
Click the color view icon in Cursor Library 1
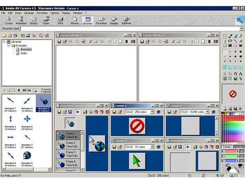pyautogui.click(x=216, y=41)
